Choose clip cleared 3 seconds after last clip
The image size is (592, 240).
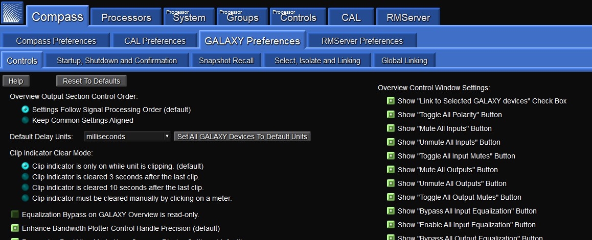pos(25,177)
